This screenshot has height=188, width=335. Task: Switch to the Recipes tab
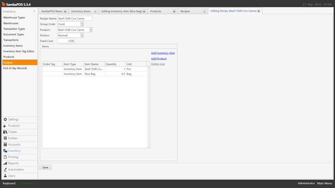[185, 11]
